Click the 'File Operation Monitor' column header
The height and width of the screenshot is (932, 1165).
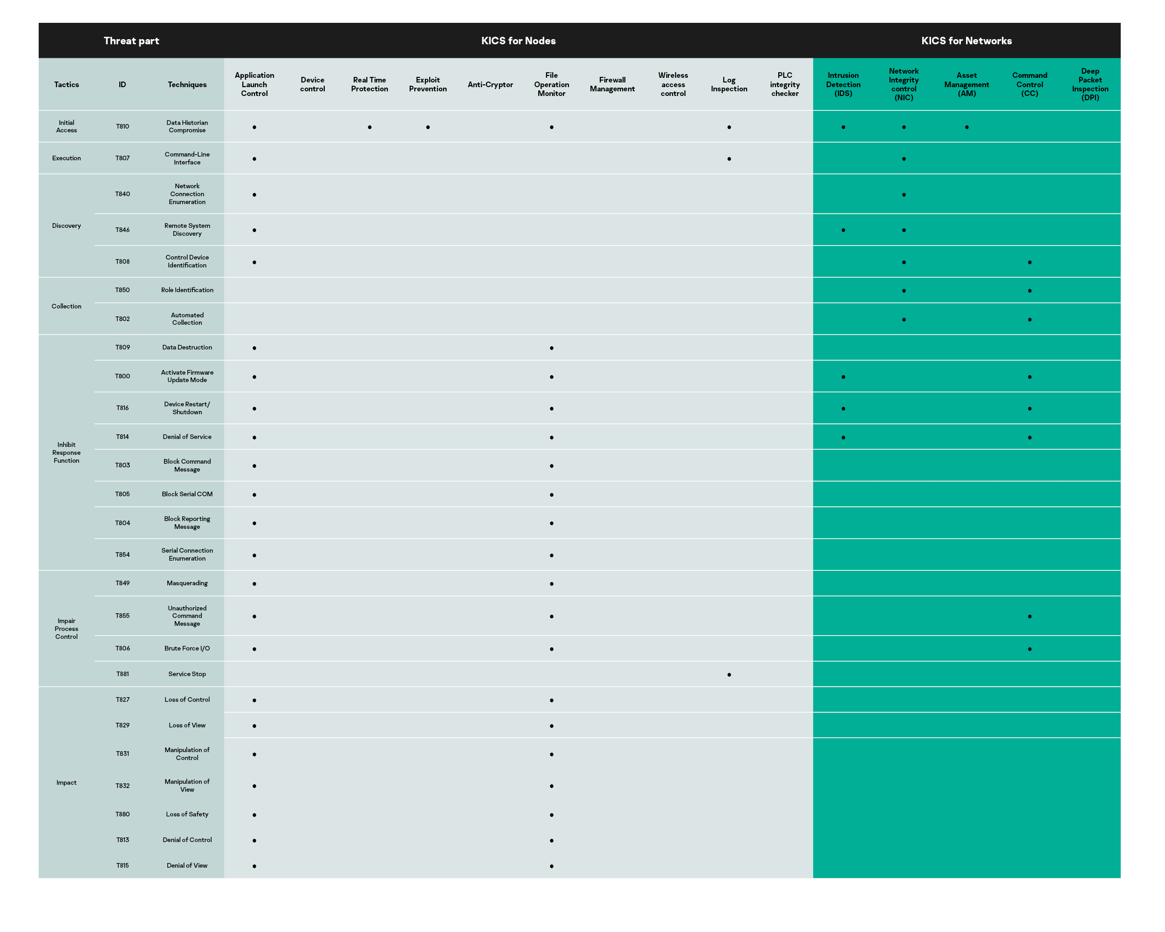(x=551, y=84)
